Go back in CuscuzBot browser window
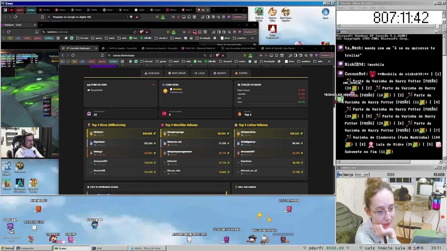This screenshot has height=251, width=447. pyautogui.click(x=63, y=55)
